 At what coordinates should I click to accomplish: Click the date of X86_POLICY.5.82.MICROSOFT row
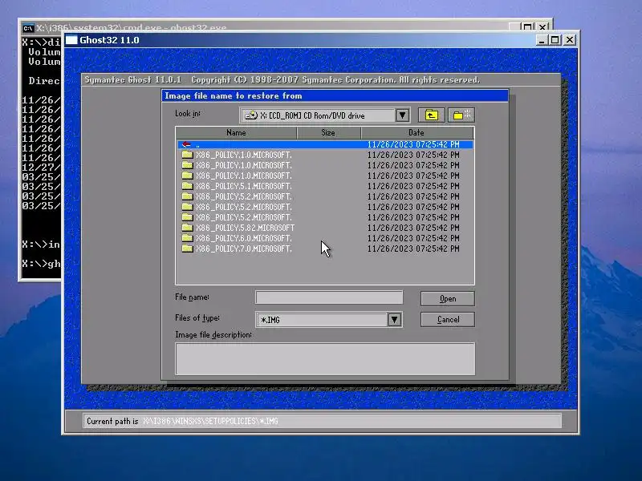[x=413, y=228]
